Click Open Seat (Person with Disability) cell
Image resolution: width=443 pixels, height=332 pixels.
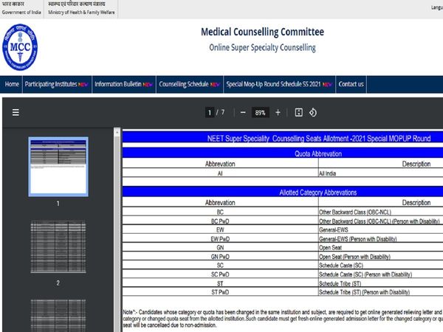(x=380, y=257)
